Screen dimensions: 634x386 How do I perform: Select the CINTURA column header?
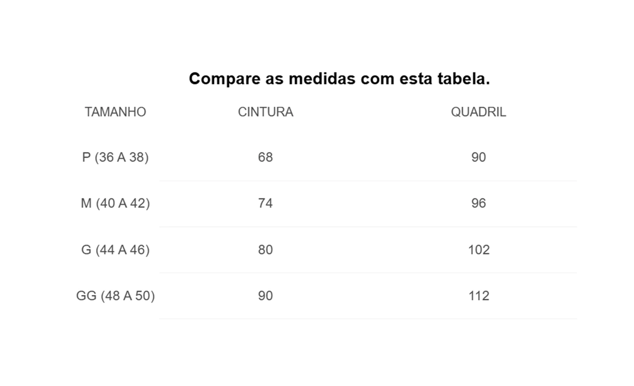point(266,112)
